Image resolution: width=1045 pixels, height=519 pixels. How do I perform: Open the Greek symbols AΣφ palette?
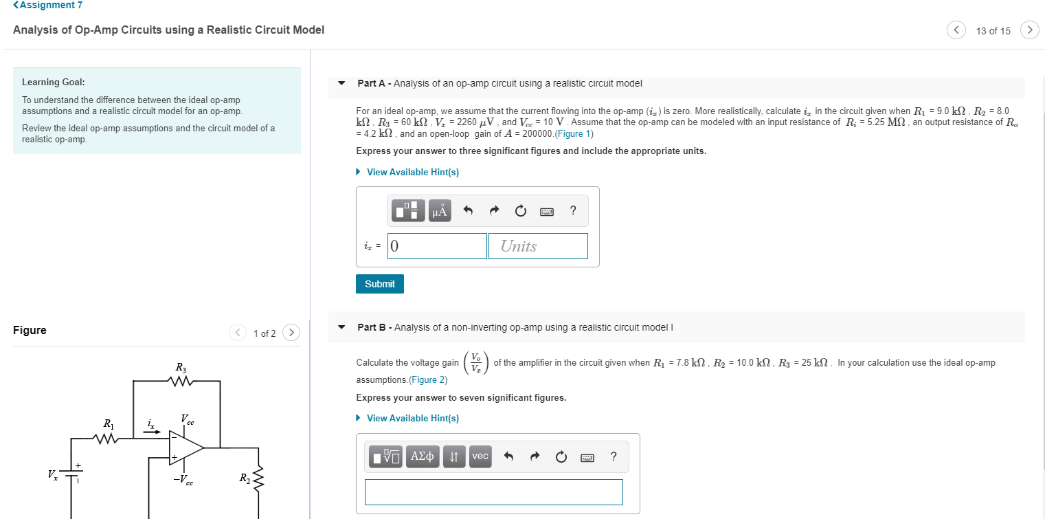coord(423,456)
